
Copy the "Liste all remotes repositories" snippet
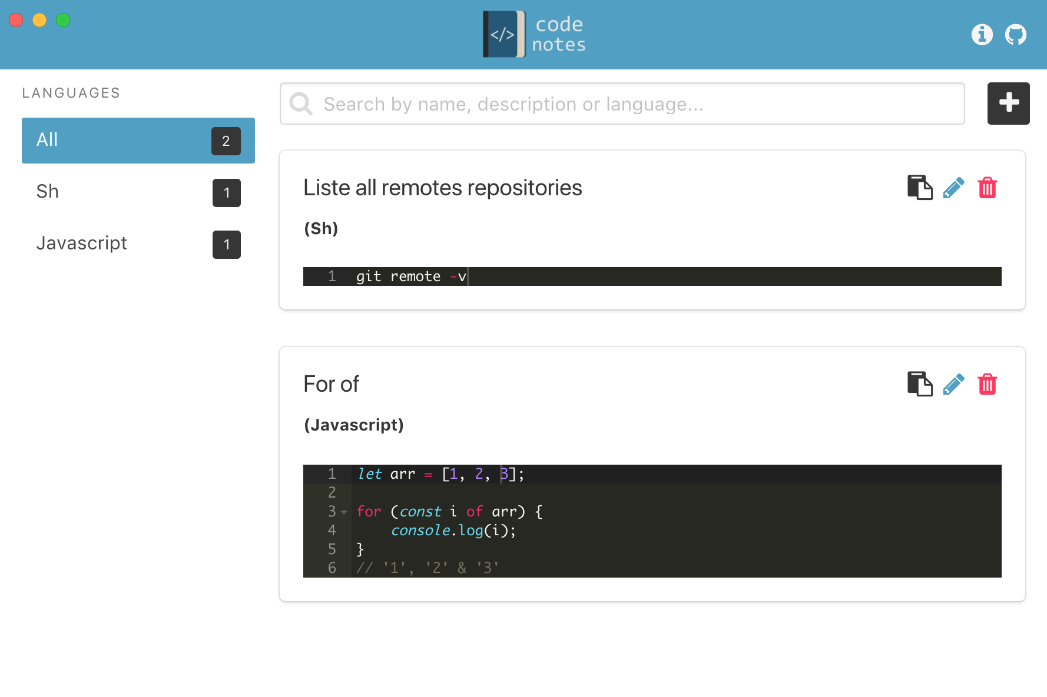[919, 188]
